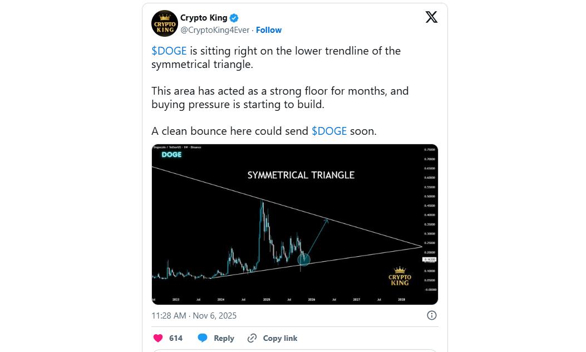Click the blue verified badge
This screenshot has height=352, width=586.
coord(235,18)
